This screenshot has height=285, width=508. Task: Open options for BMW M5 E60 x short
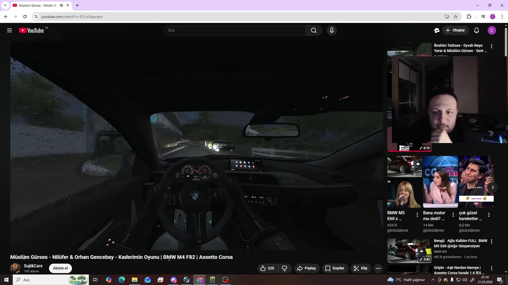(x=417, y=215)
